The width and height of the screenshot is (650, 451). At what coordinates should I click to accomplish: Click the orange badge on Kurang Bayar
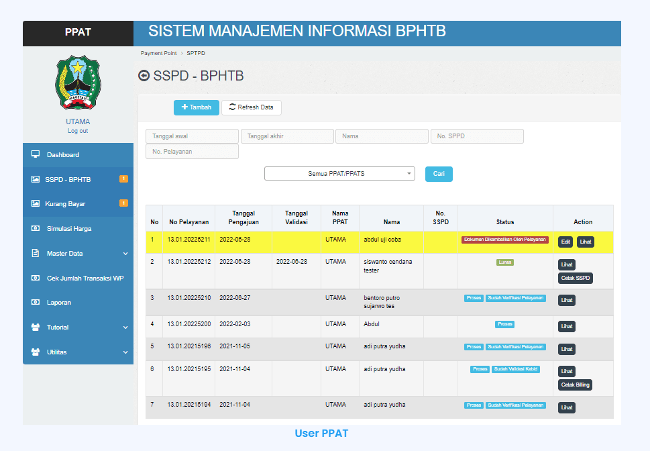(123, 203)
